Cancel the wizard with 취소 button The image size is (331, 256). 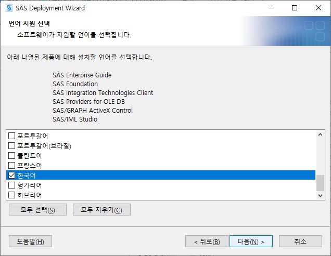(x=300, y=241)
